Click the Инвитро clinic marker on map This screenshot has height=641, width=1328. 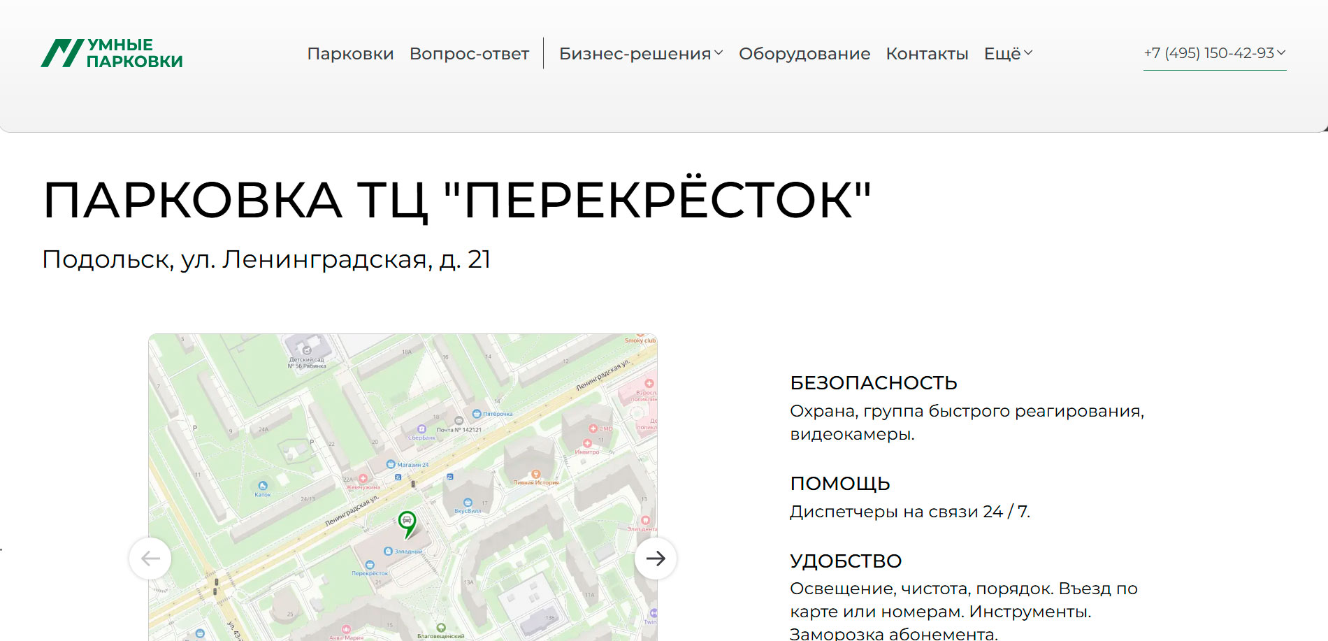point(587,443)
